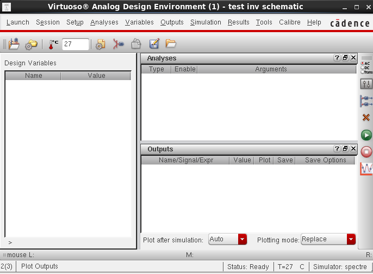Open the results folder toolbar icon
Viewport: 373px width, 274px height.
(171, 44)
